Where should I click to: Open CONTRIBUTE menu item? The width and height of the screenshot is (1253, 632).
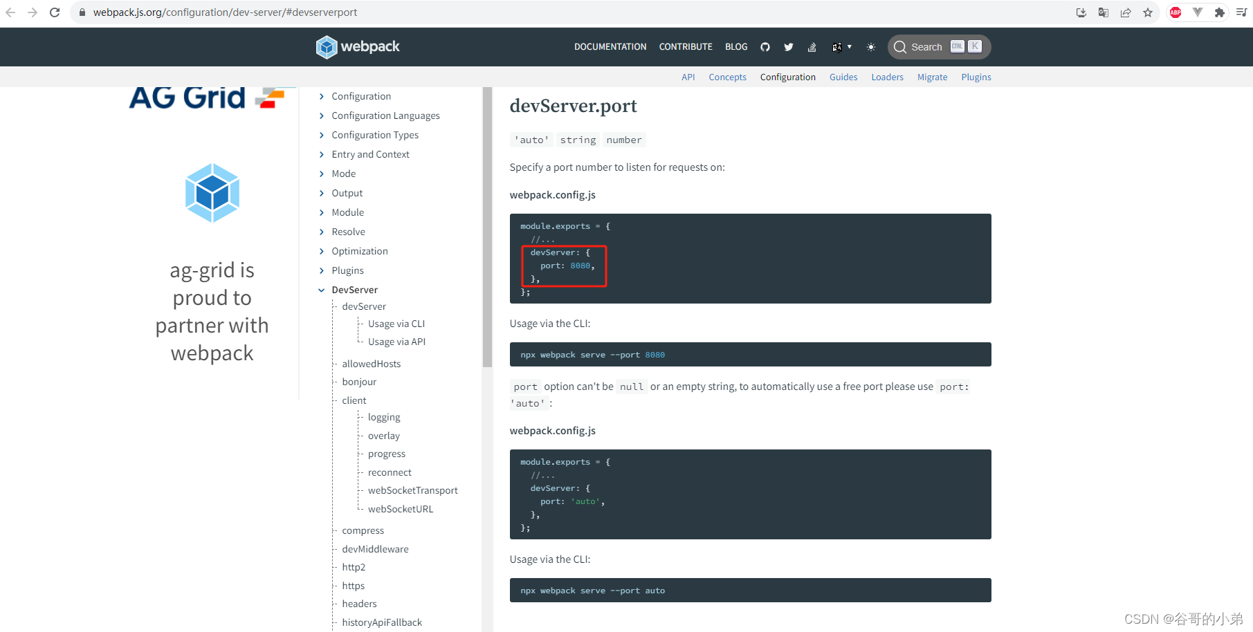pos(686,47)
